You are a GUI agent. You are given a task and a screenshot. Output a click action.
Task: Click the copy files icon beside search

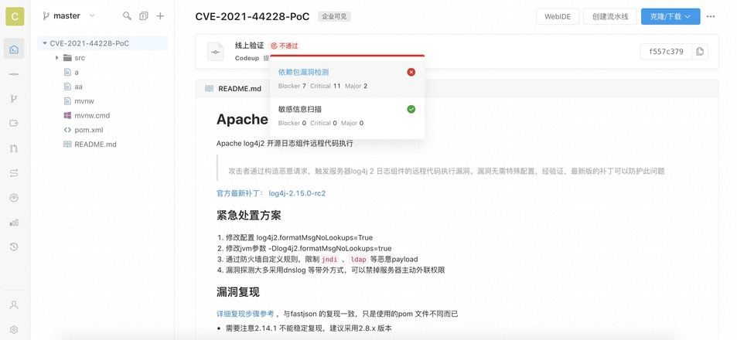tap(144, 16)
